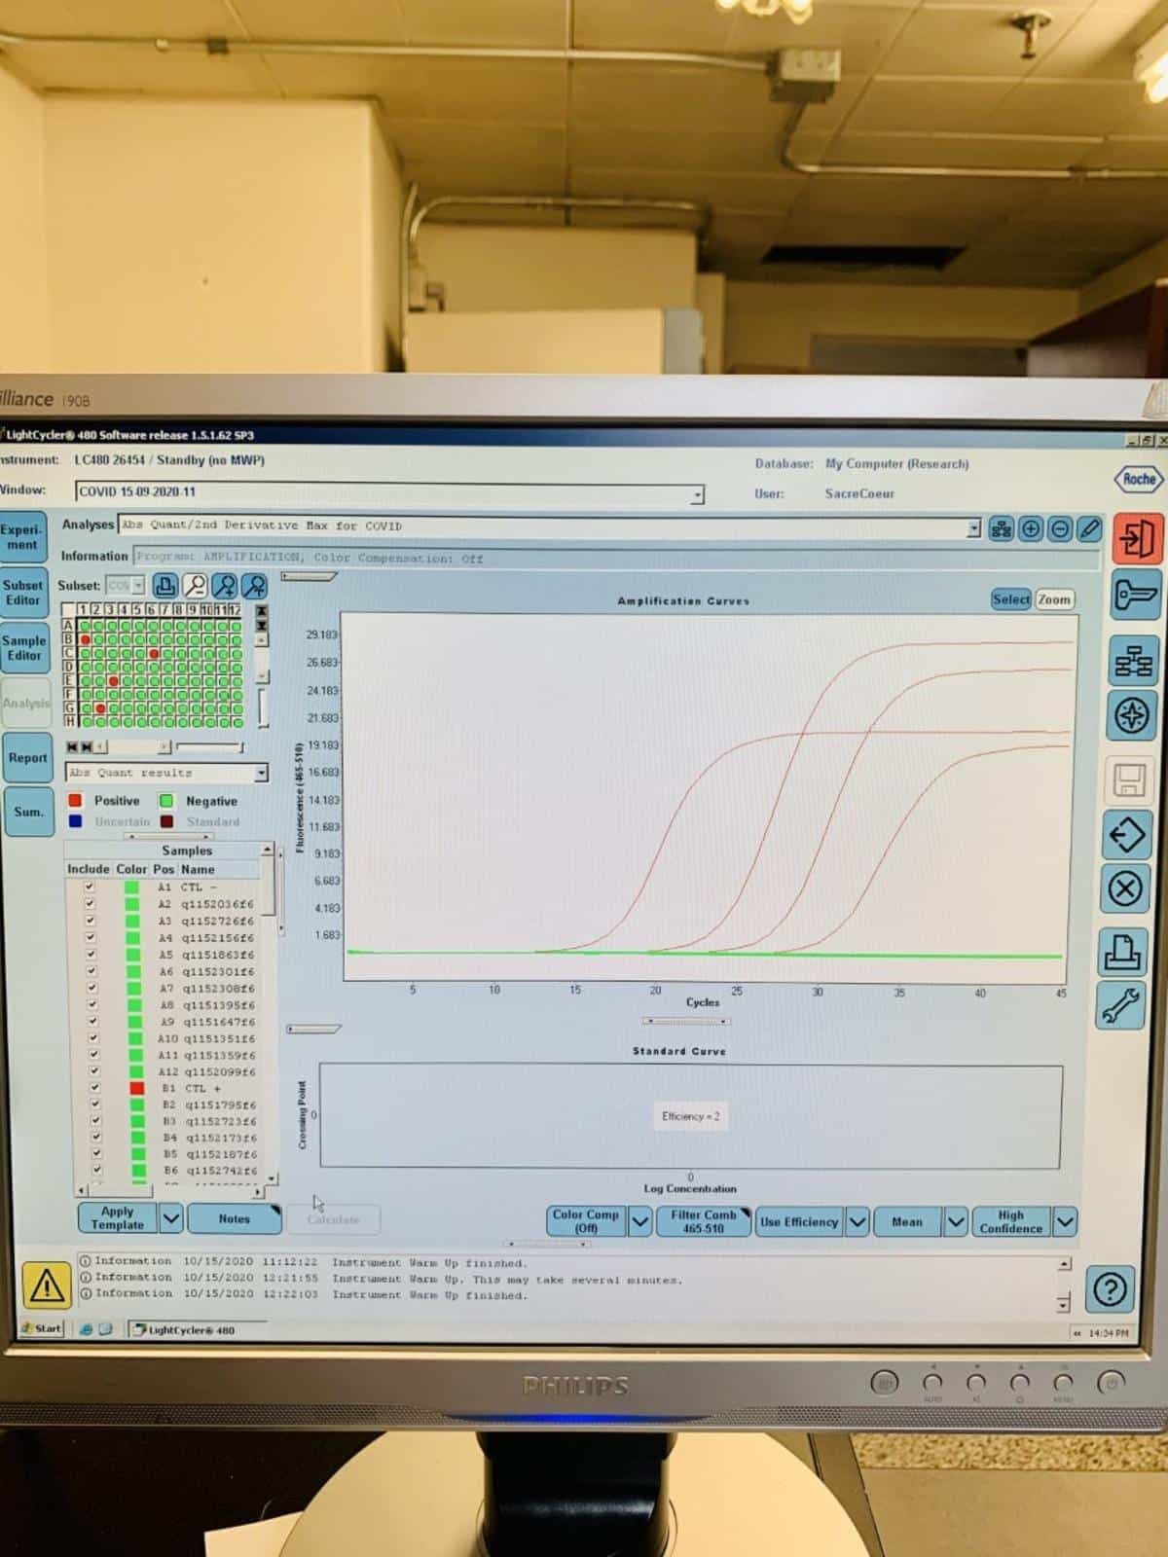This screenshot has height=1557, width=1168.
Task: Click the plus icon to add analysis
Action: (x=1030, y=528)
